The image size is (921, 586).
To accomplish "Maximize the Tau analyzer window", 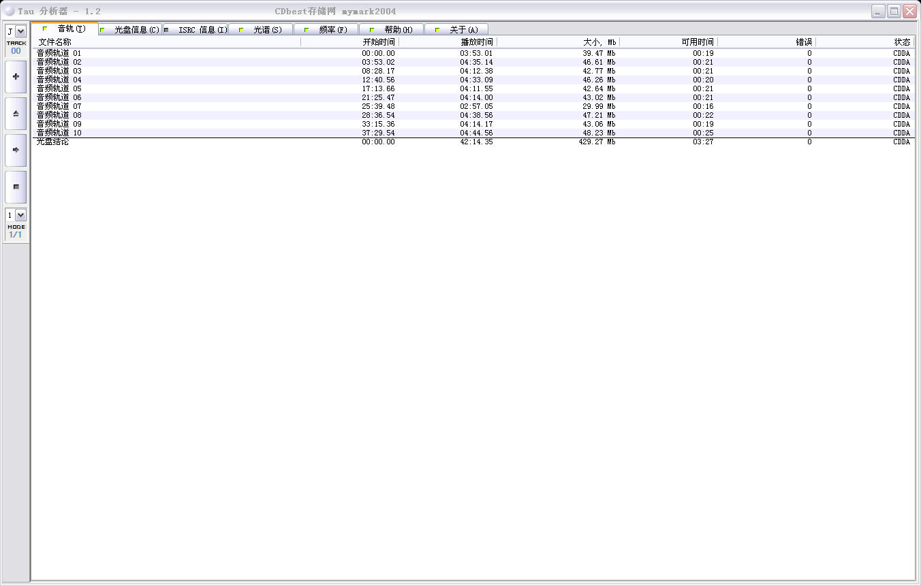I will point(894,11).
